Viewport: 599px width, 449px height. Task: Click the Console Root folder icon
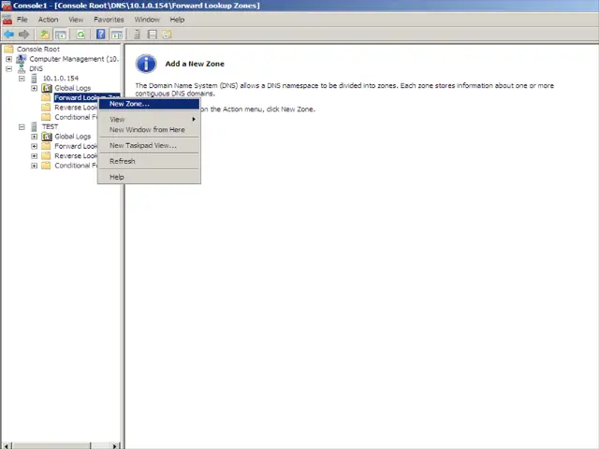coord(8,49)
